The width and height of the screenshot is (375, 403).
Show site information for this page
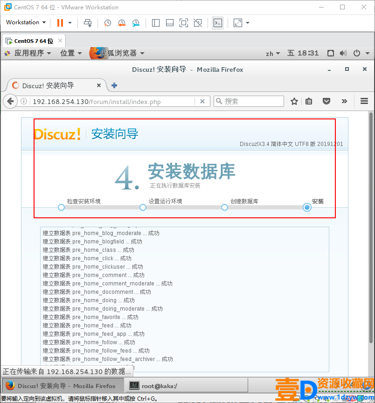[x=24, y=102]
